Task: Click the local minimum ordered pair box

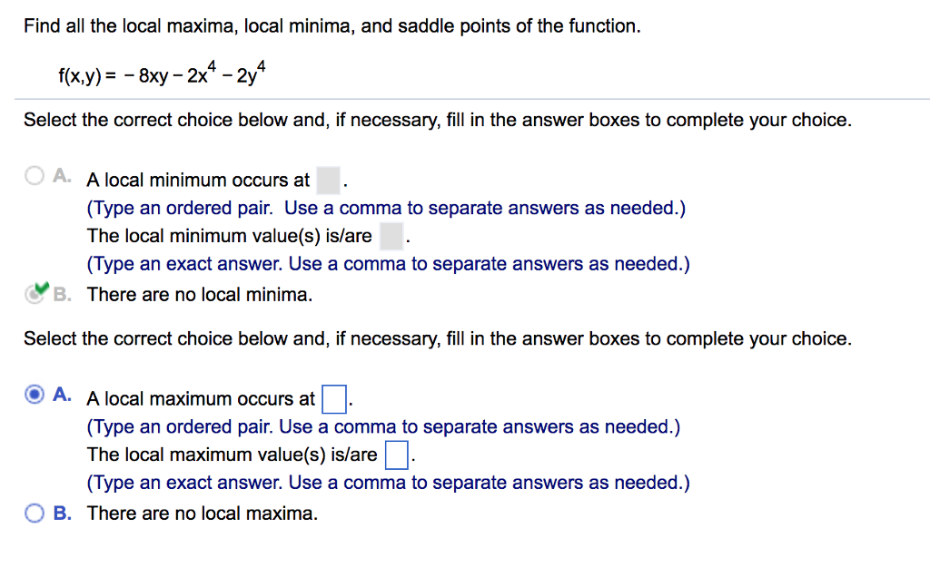Action: 328,181
